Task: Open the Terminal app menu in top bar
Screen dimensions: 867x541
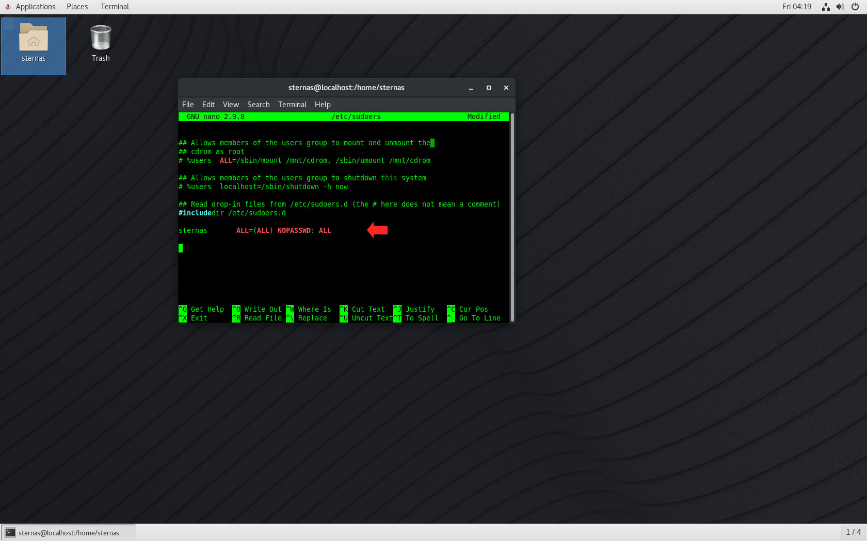Action: pos(115,7)
